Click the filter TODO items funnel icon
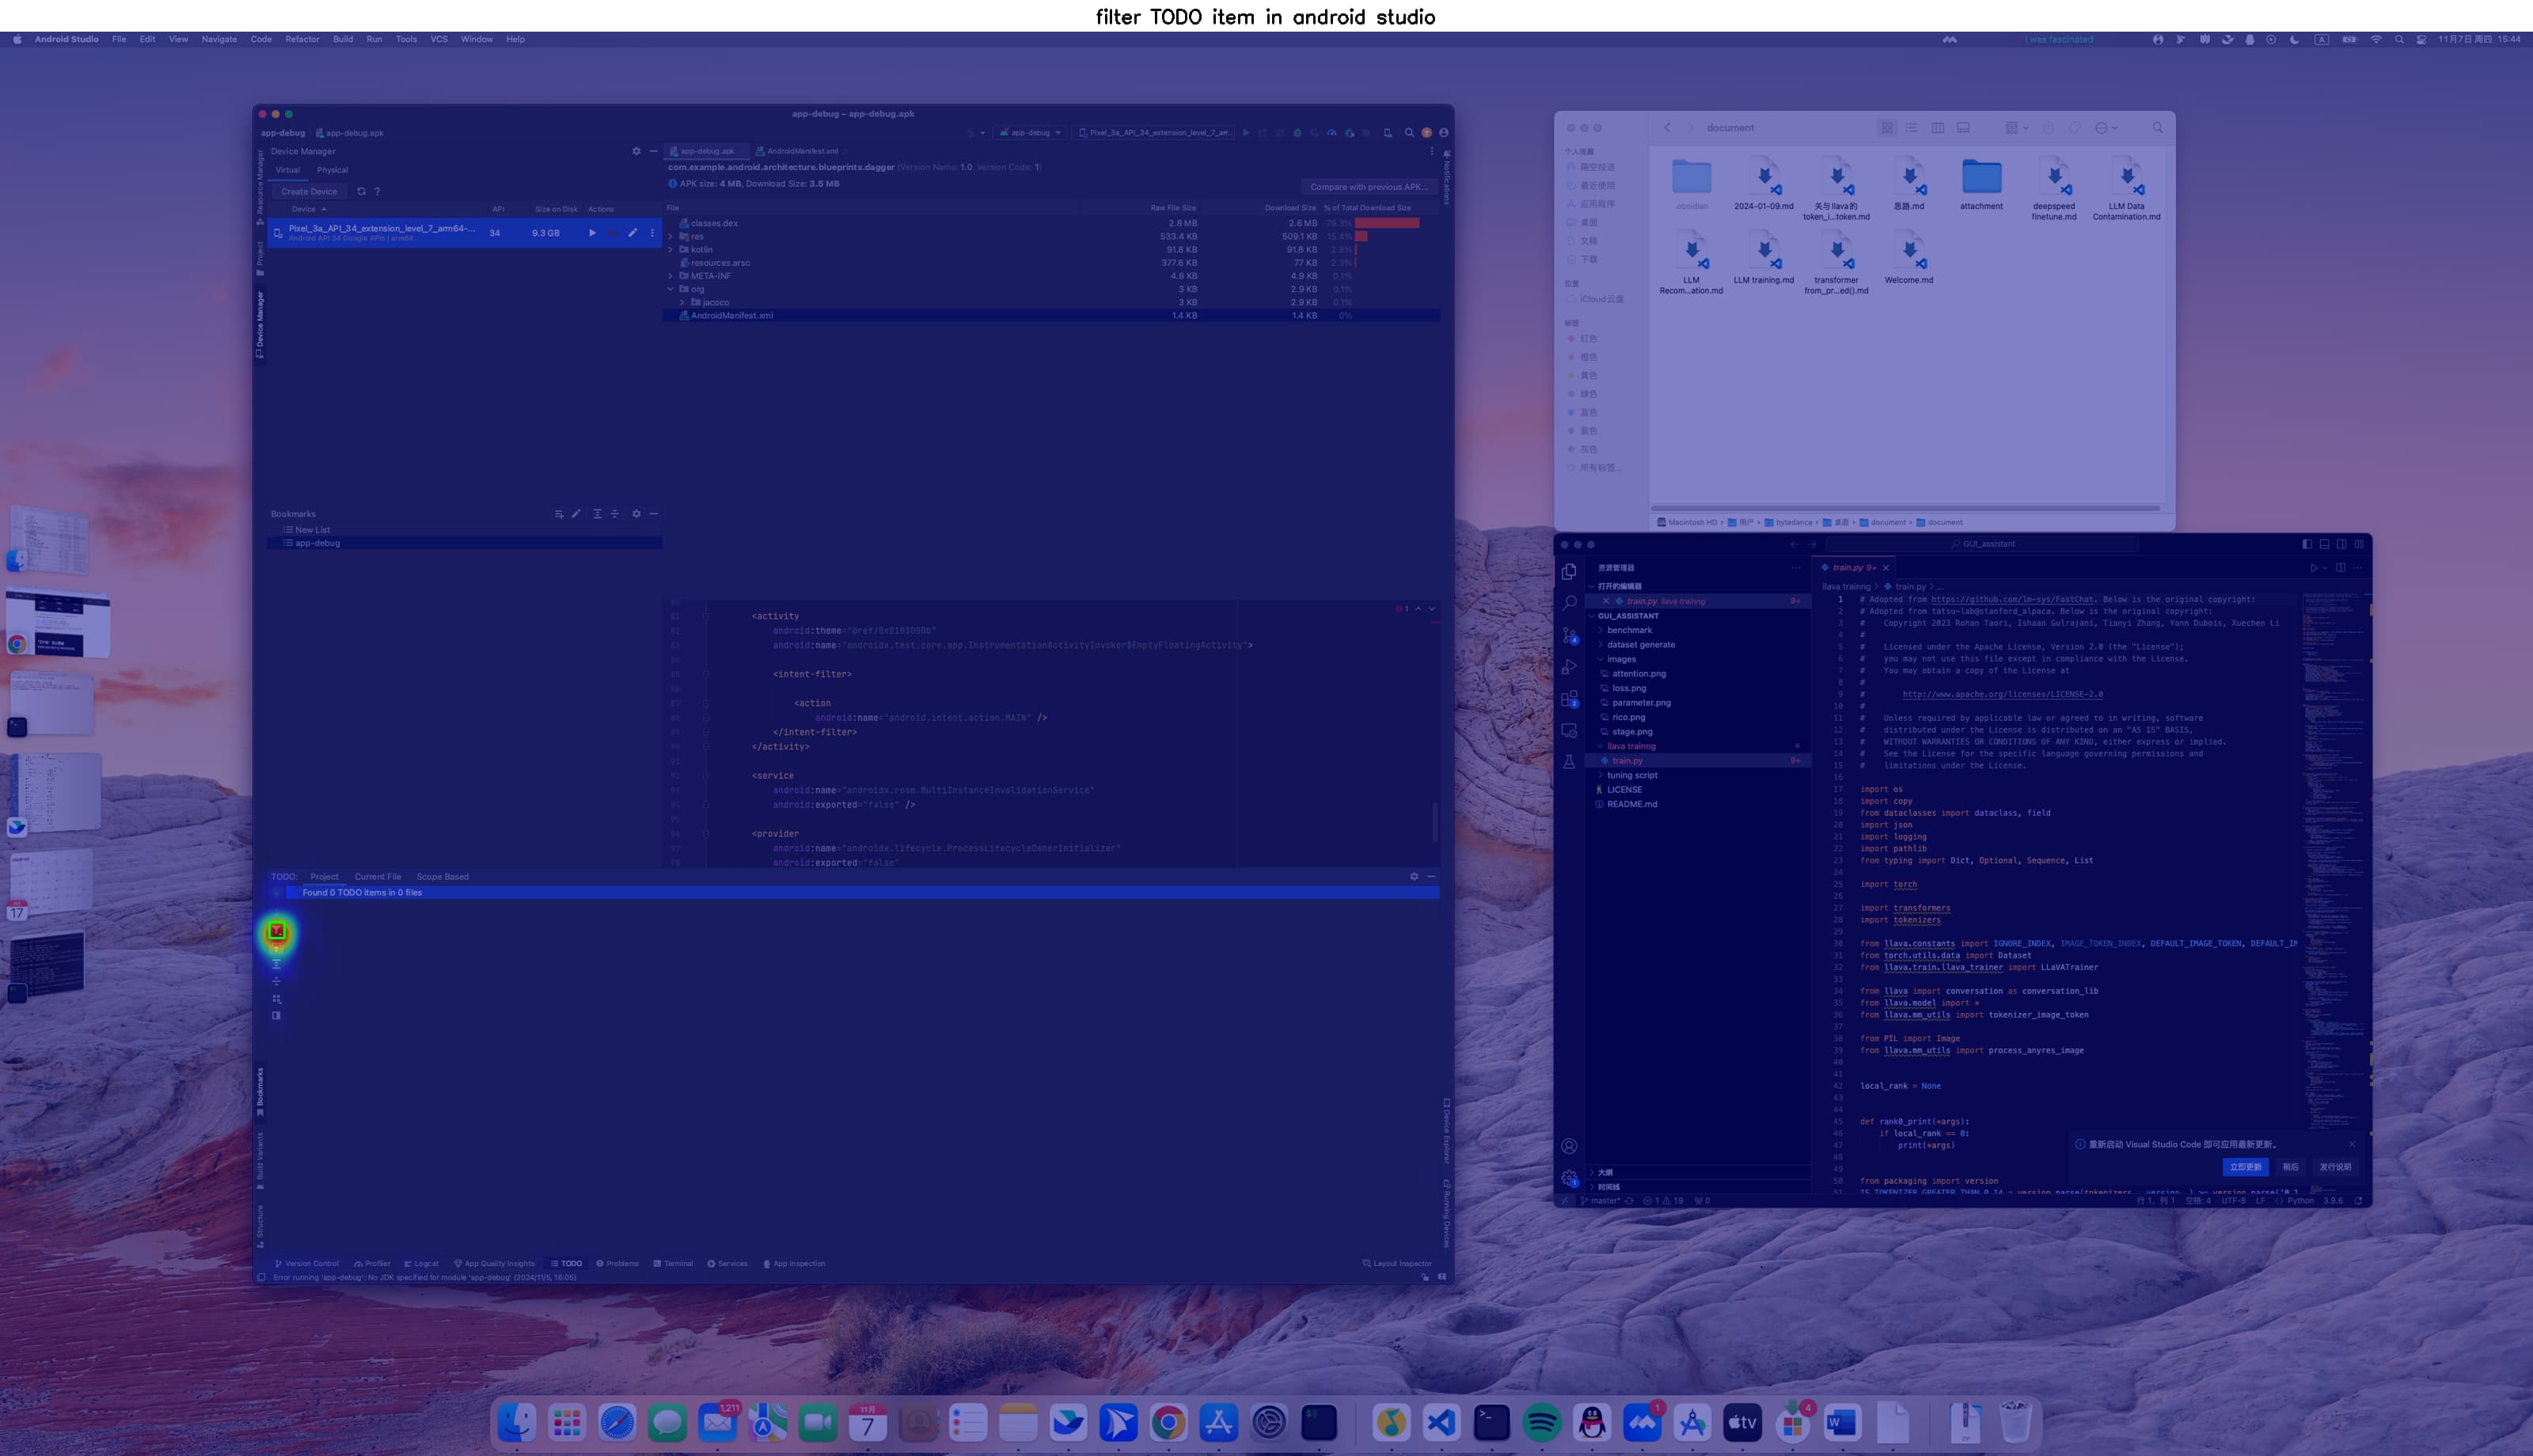The width and height of the screenshot is (2533, 1456). point(277,932)
